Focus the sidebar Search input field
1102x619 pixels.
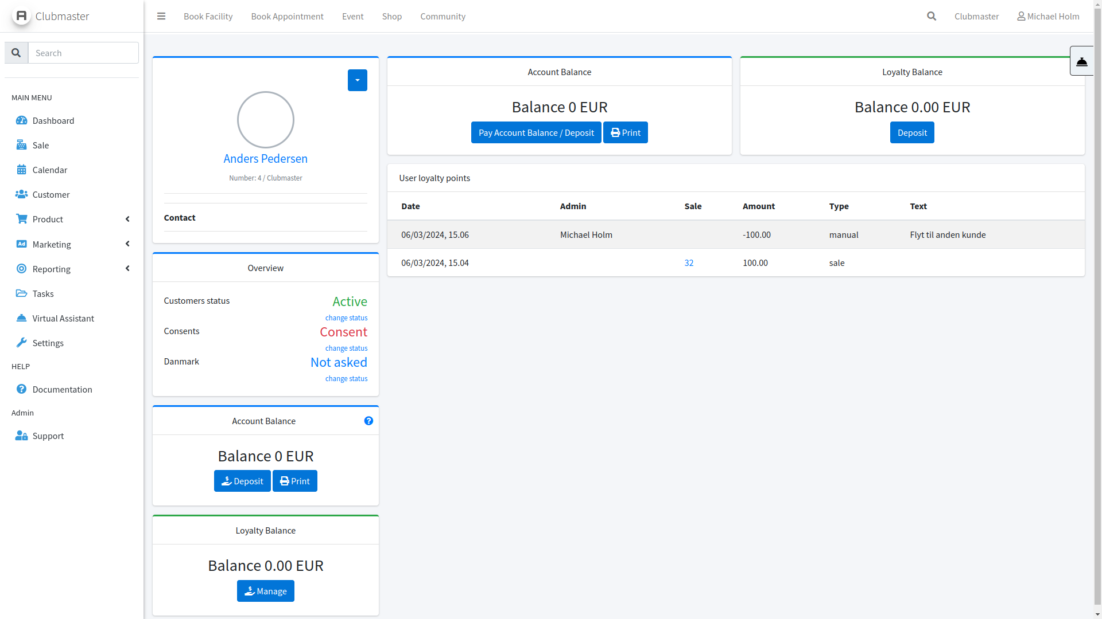83,53
